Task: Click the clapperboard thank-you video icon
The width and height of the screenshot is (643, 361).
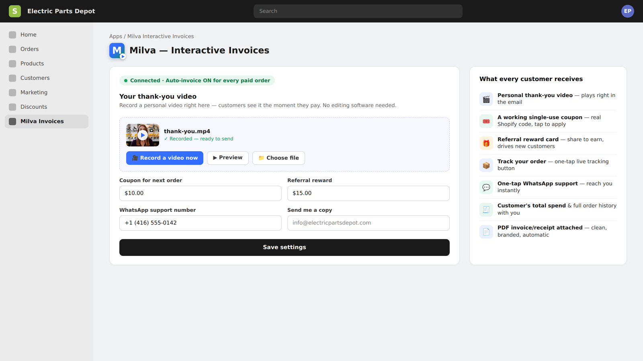Action: point(486,99)
